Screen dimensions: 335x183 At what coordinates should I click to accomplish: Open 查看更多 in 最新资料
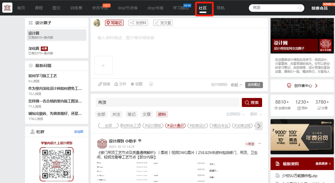pyautogui.click(x=323, y=164)
